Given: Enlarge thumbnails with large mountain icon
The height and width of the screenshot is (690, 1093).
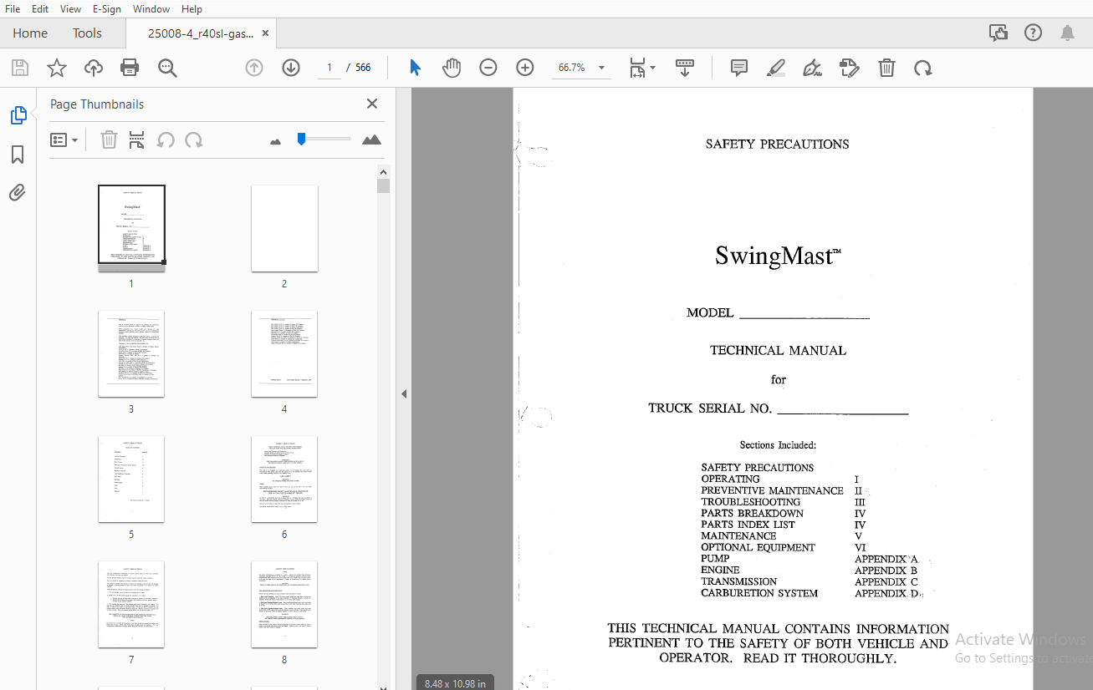Looking at the screenshot, I should pyautogui.click(x=371, y=140).
